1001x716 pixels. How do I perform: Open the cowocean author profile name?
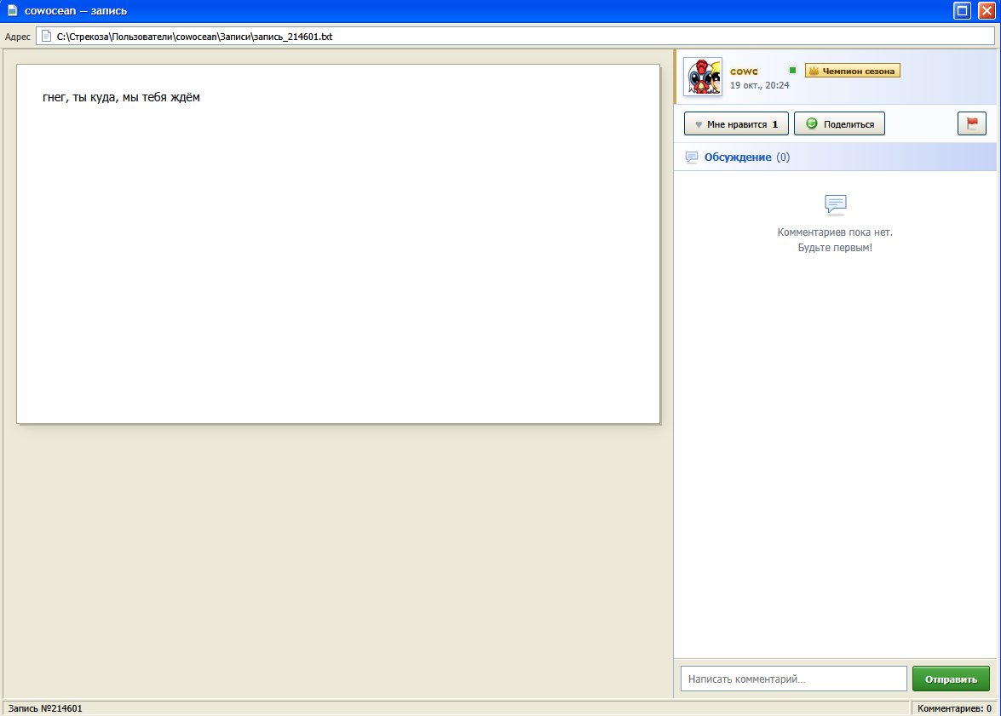point(744,72)
